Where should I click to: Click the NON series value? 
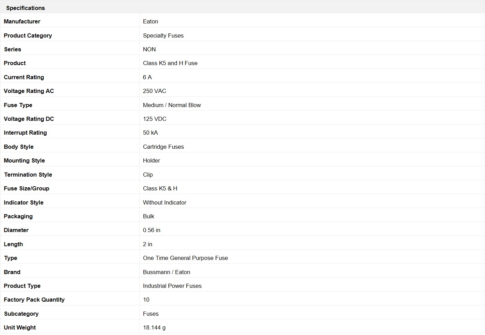[x=149, y=49]
